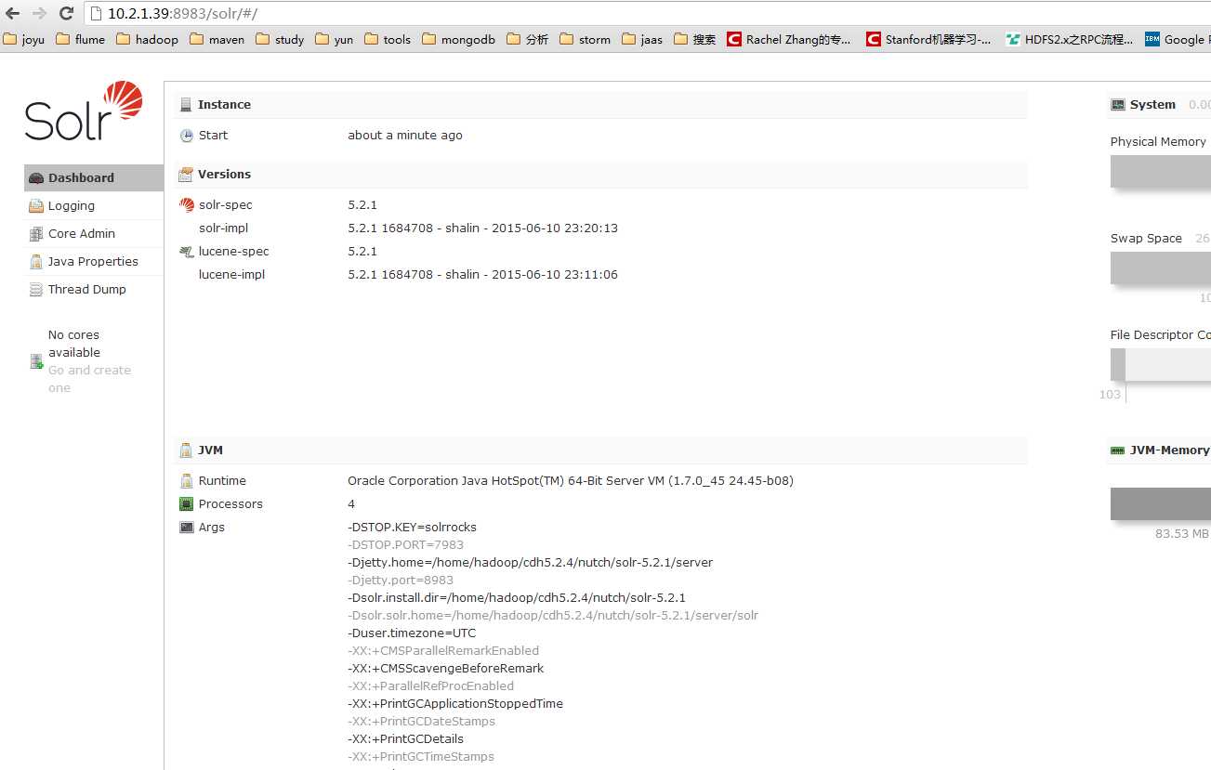Click the File Descriptor Count bar
The width and height of the screenshot is (1211, 770).
[1161, 364]
